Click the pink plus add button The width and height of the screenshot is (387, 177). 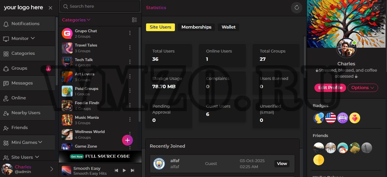point(127,140)
